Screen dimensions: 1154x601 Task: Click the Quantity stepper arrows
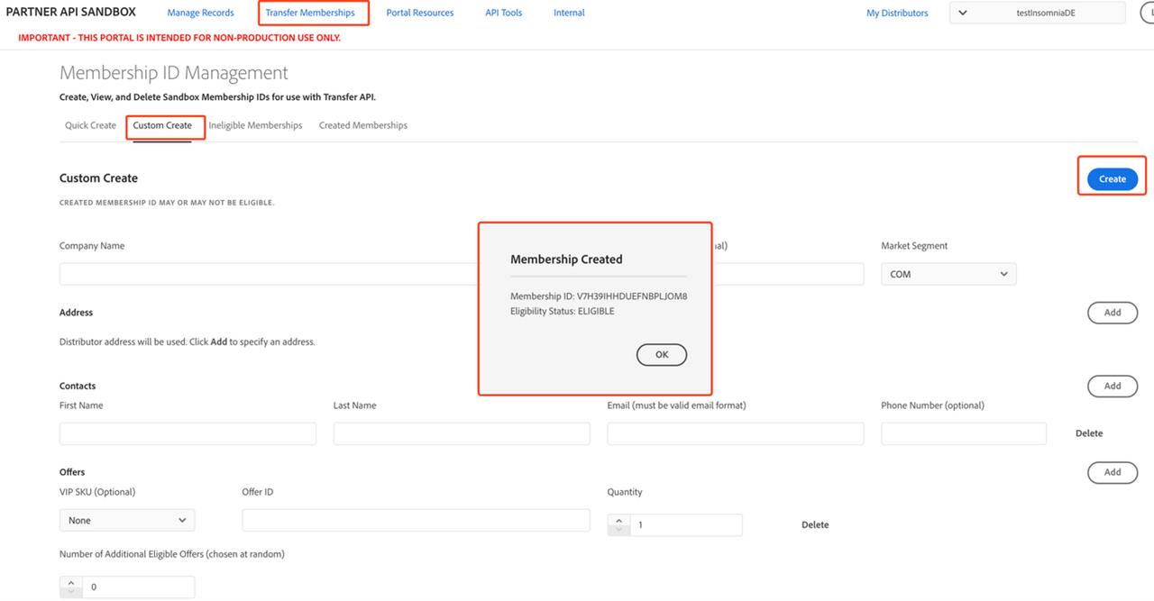[618, 524]
